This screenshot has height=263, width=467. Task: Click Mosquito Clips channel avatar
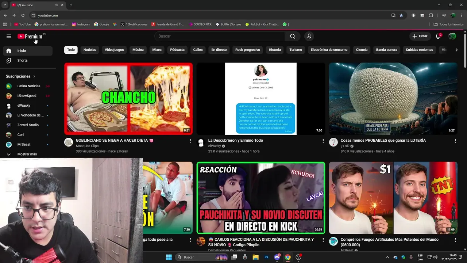point(69,142)
